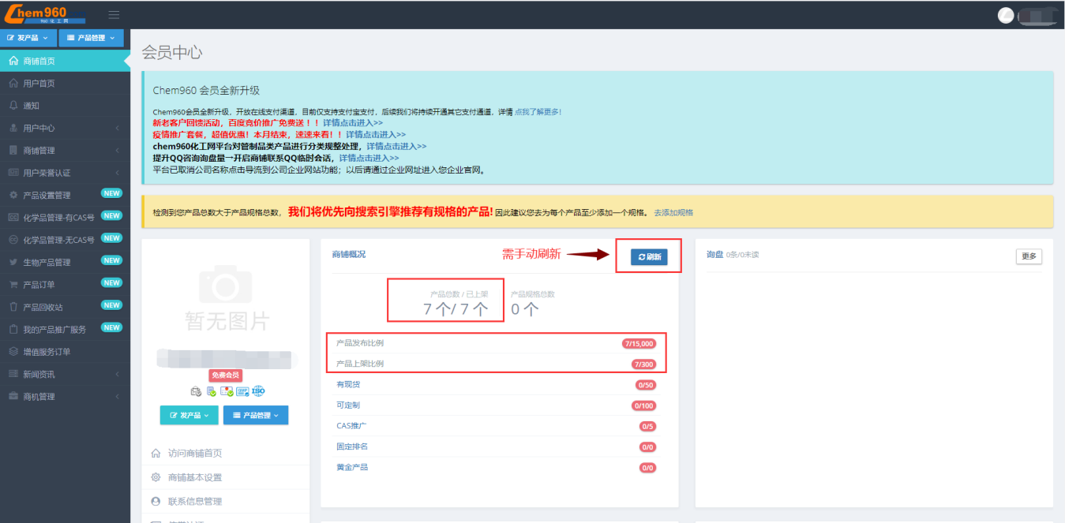Click the layers icon beside 增值服务订单
The height and width of the screenshot is (523, 1065).
click(x=13, y=352)
